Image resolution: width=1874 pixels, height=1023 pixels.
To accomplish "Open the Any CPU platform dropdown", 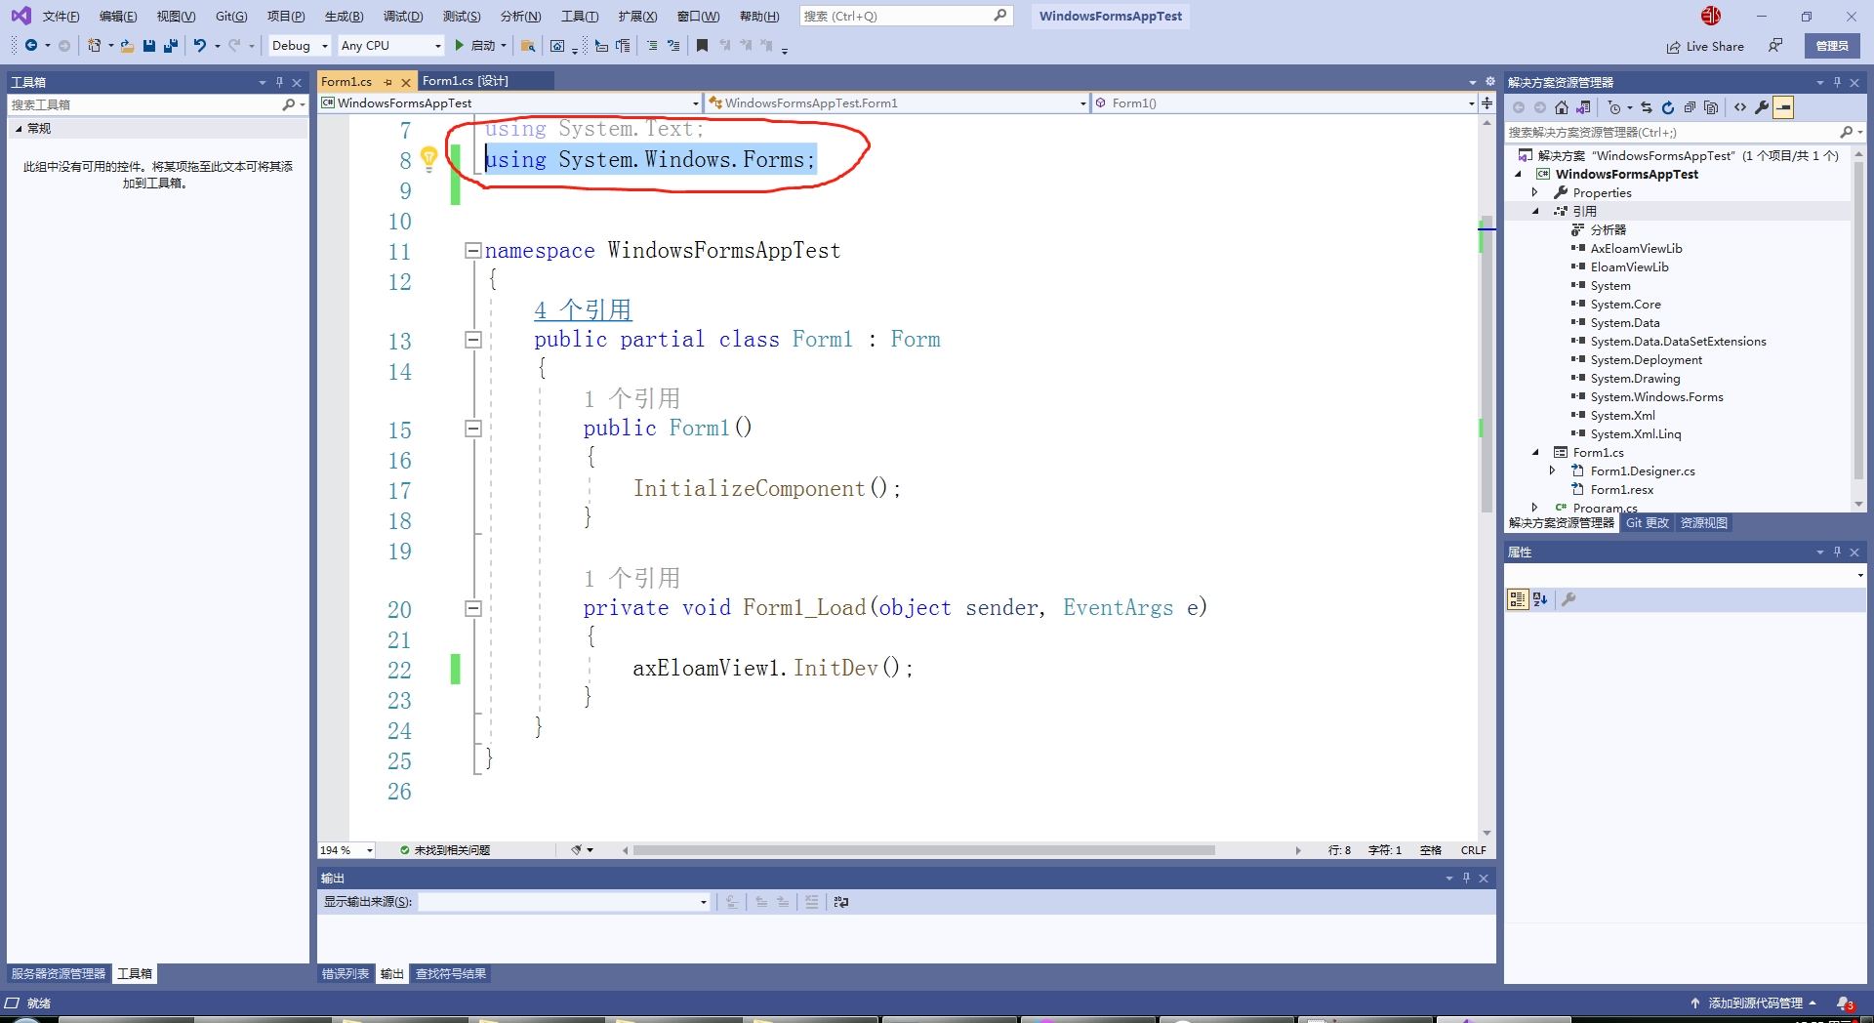I will click(x=390, y=45).
